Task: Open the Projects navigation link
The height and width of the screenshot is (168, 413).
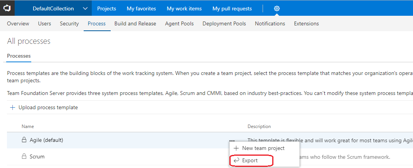Action: pos(106,8)
